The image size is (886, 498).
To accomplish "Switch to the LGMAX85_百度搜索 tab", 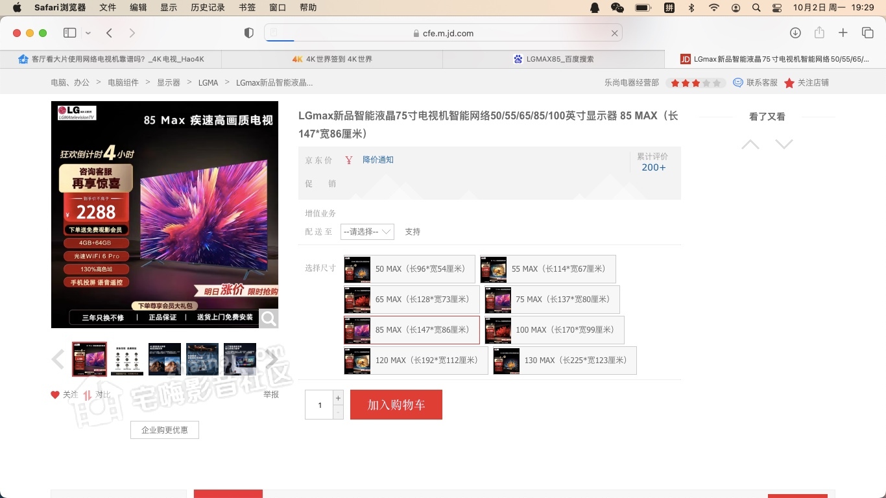I will 553,59.
